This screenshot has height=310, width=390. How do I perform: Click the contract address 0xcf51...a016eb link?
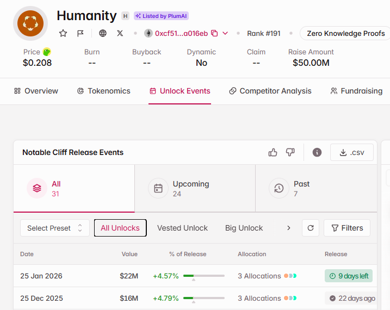pos(181,33)
